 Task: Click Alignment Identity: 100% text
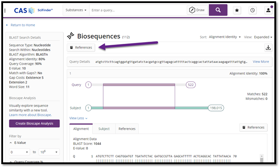pos(248,73)
